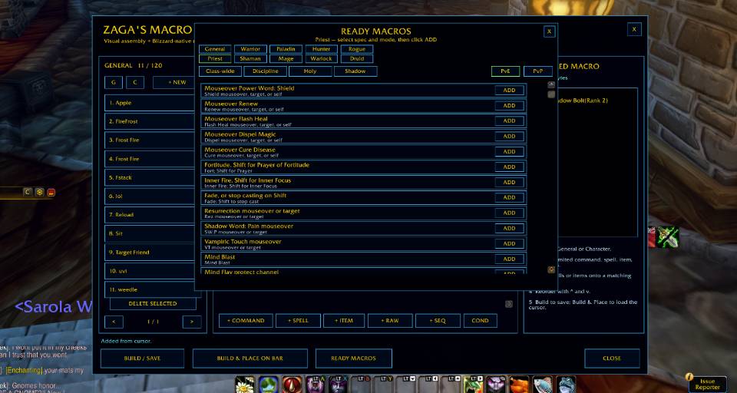Select the Druid class tab
Viewport: 737px width, 393px height.
tap(357, 59)
